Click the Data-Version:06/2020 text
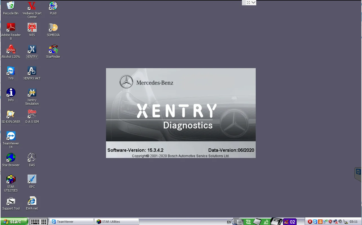Image resolution: width=362 pixels, height=225 pixels. (231, 150)
